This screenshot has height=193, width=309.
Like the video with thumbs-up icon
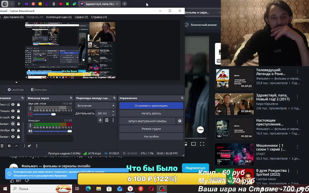coord(12,181)
